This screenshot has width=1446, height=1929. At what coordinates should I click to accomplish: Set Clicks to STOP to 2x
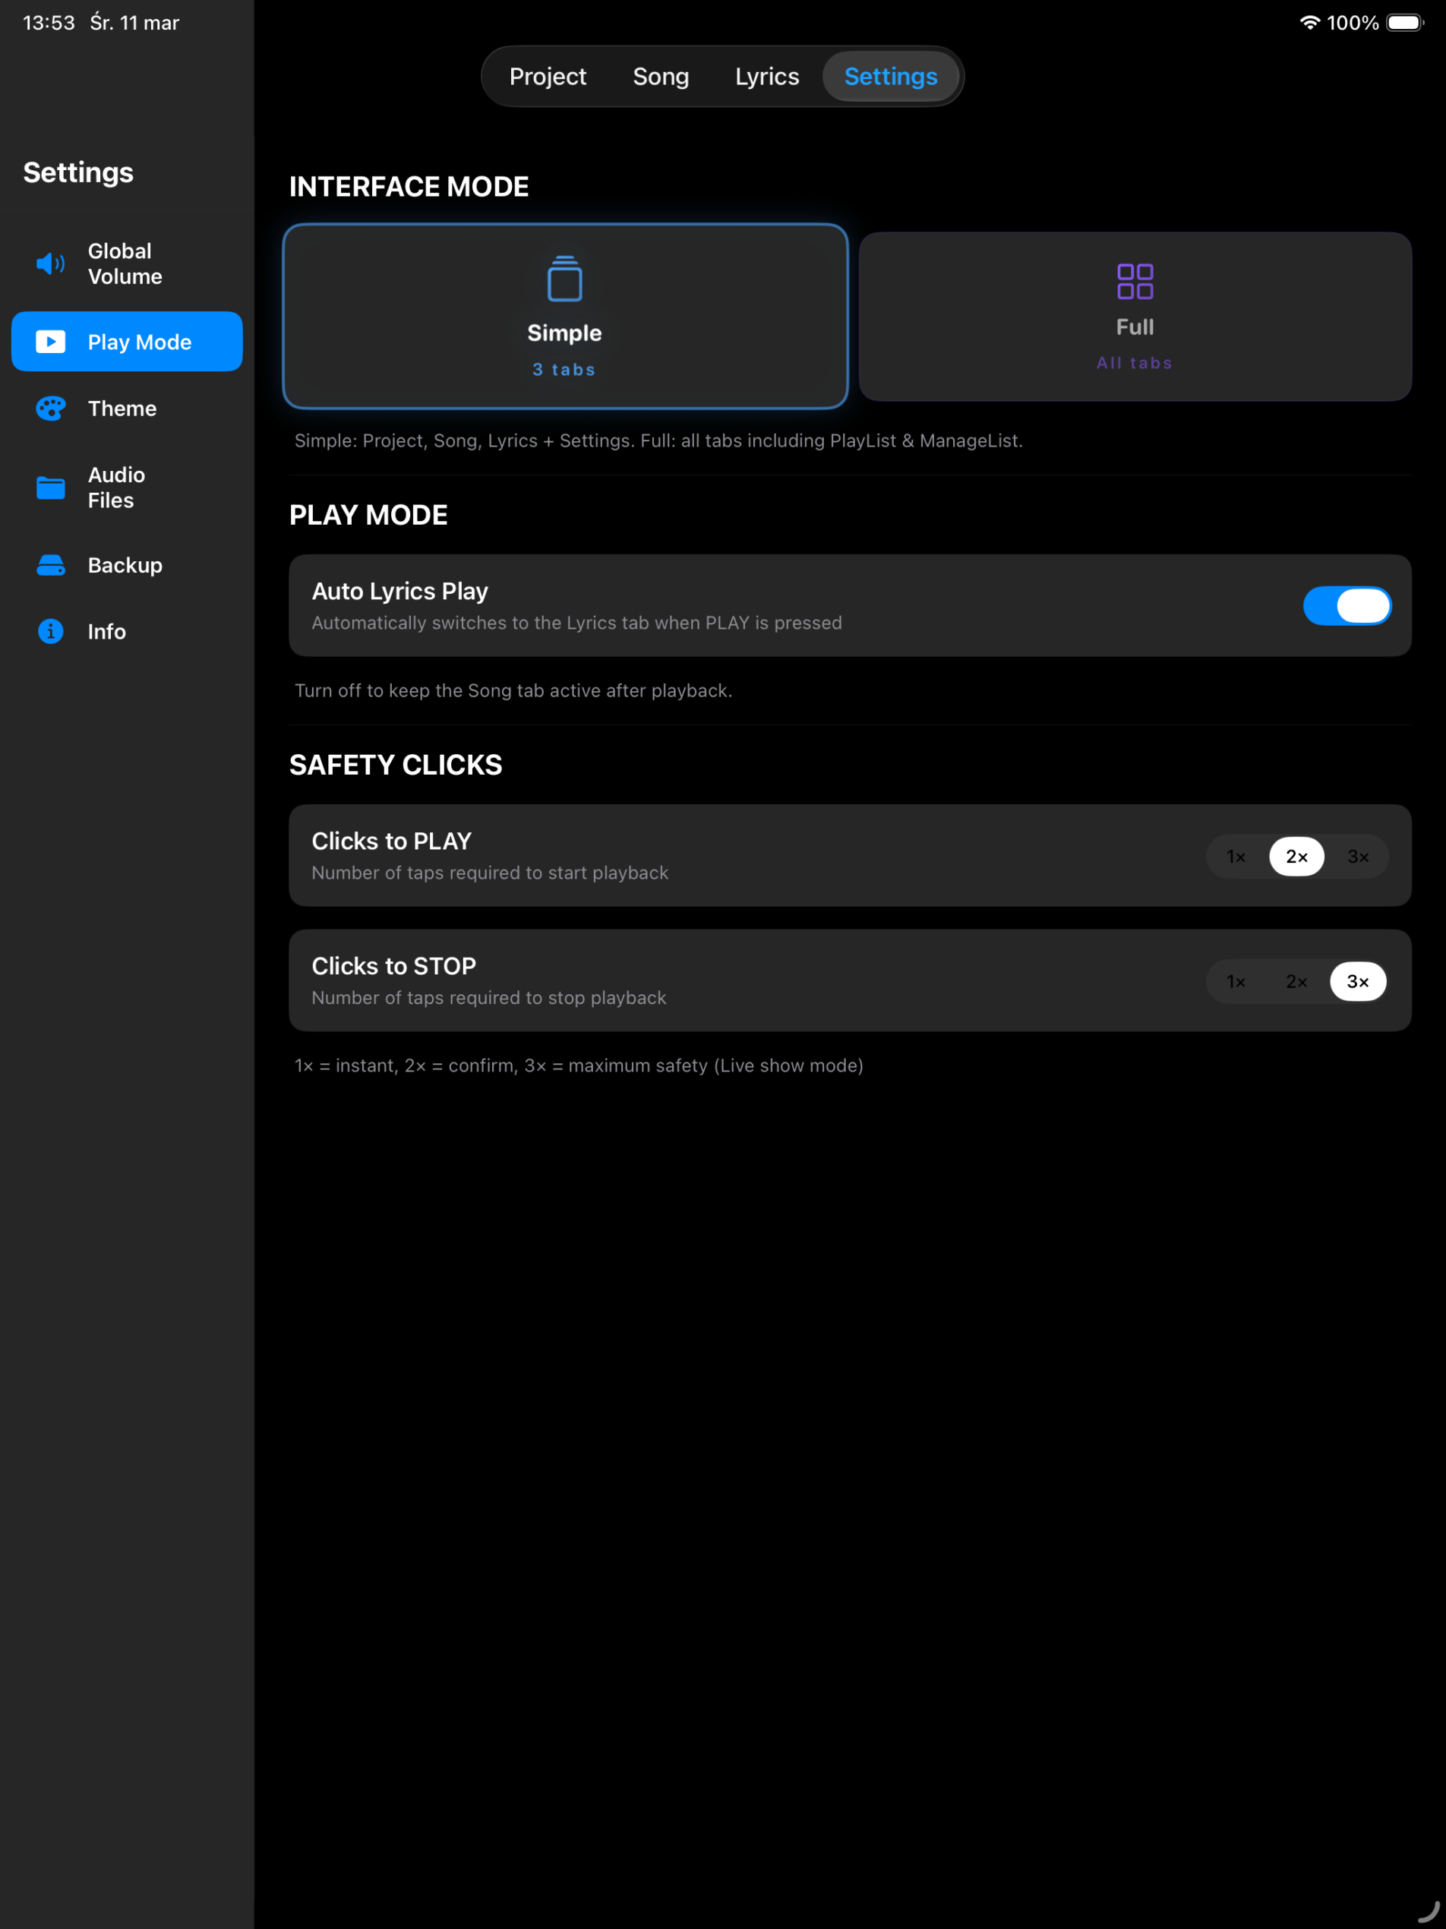1297,981
